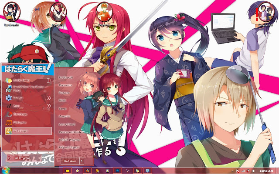This screenshot has width=279, height=174.
Task: Launch Paint from the Start menu
Action: click(28, 106)
